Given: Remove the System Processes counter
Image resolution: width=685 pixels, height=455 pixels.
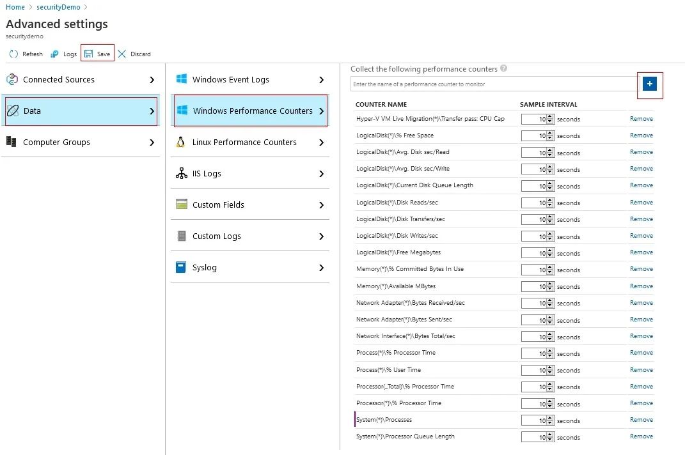Looking at the screenshot, I should coord(641,420).
